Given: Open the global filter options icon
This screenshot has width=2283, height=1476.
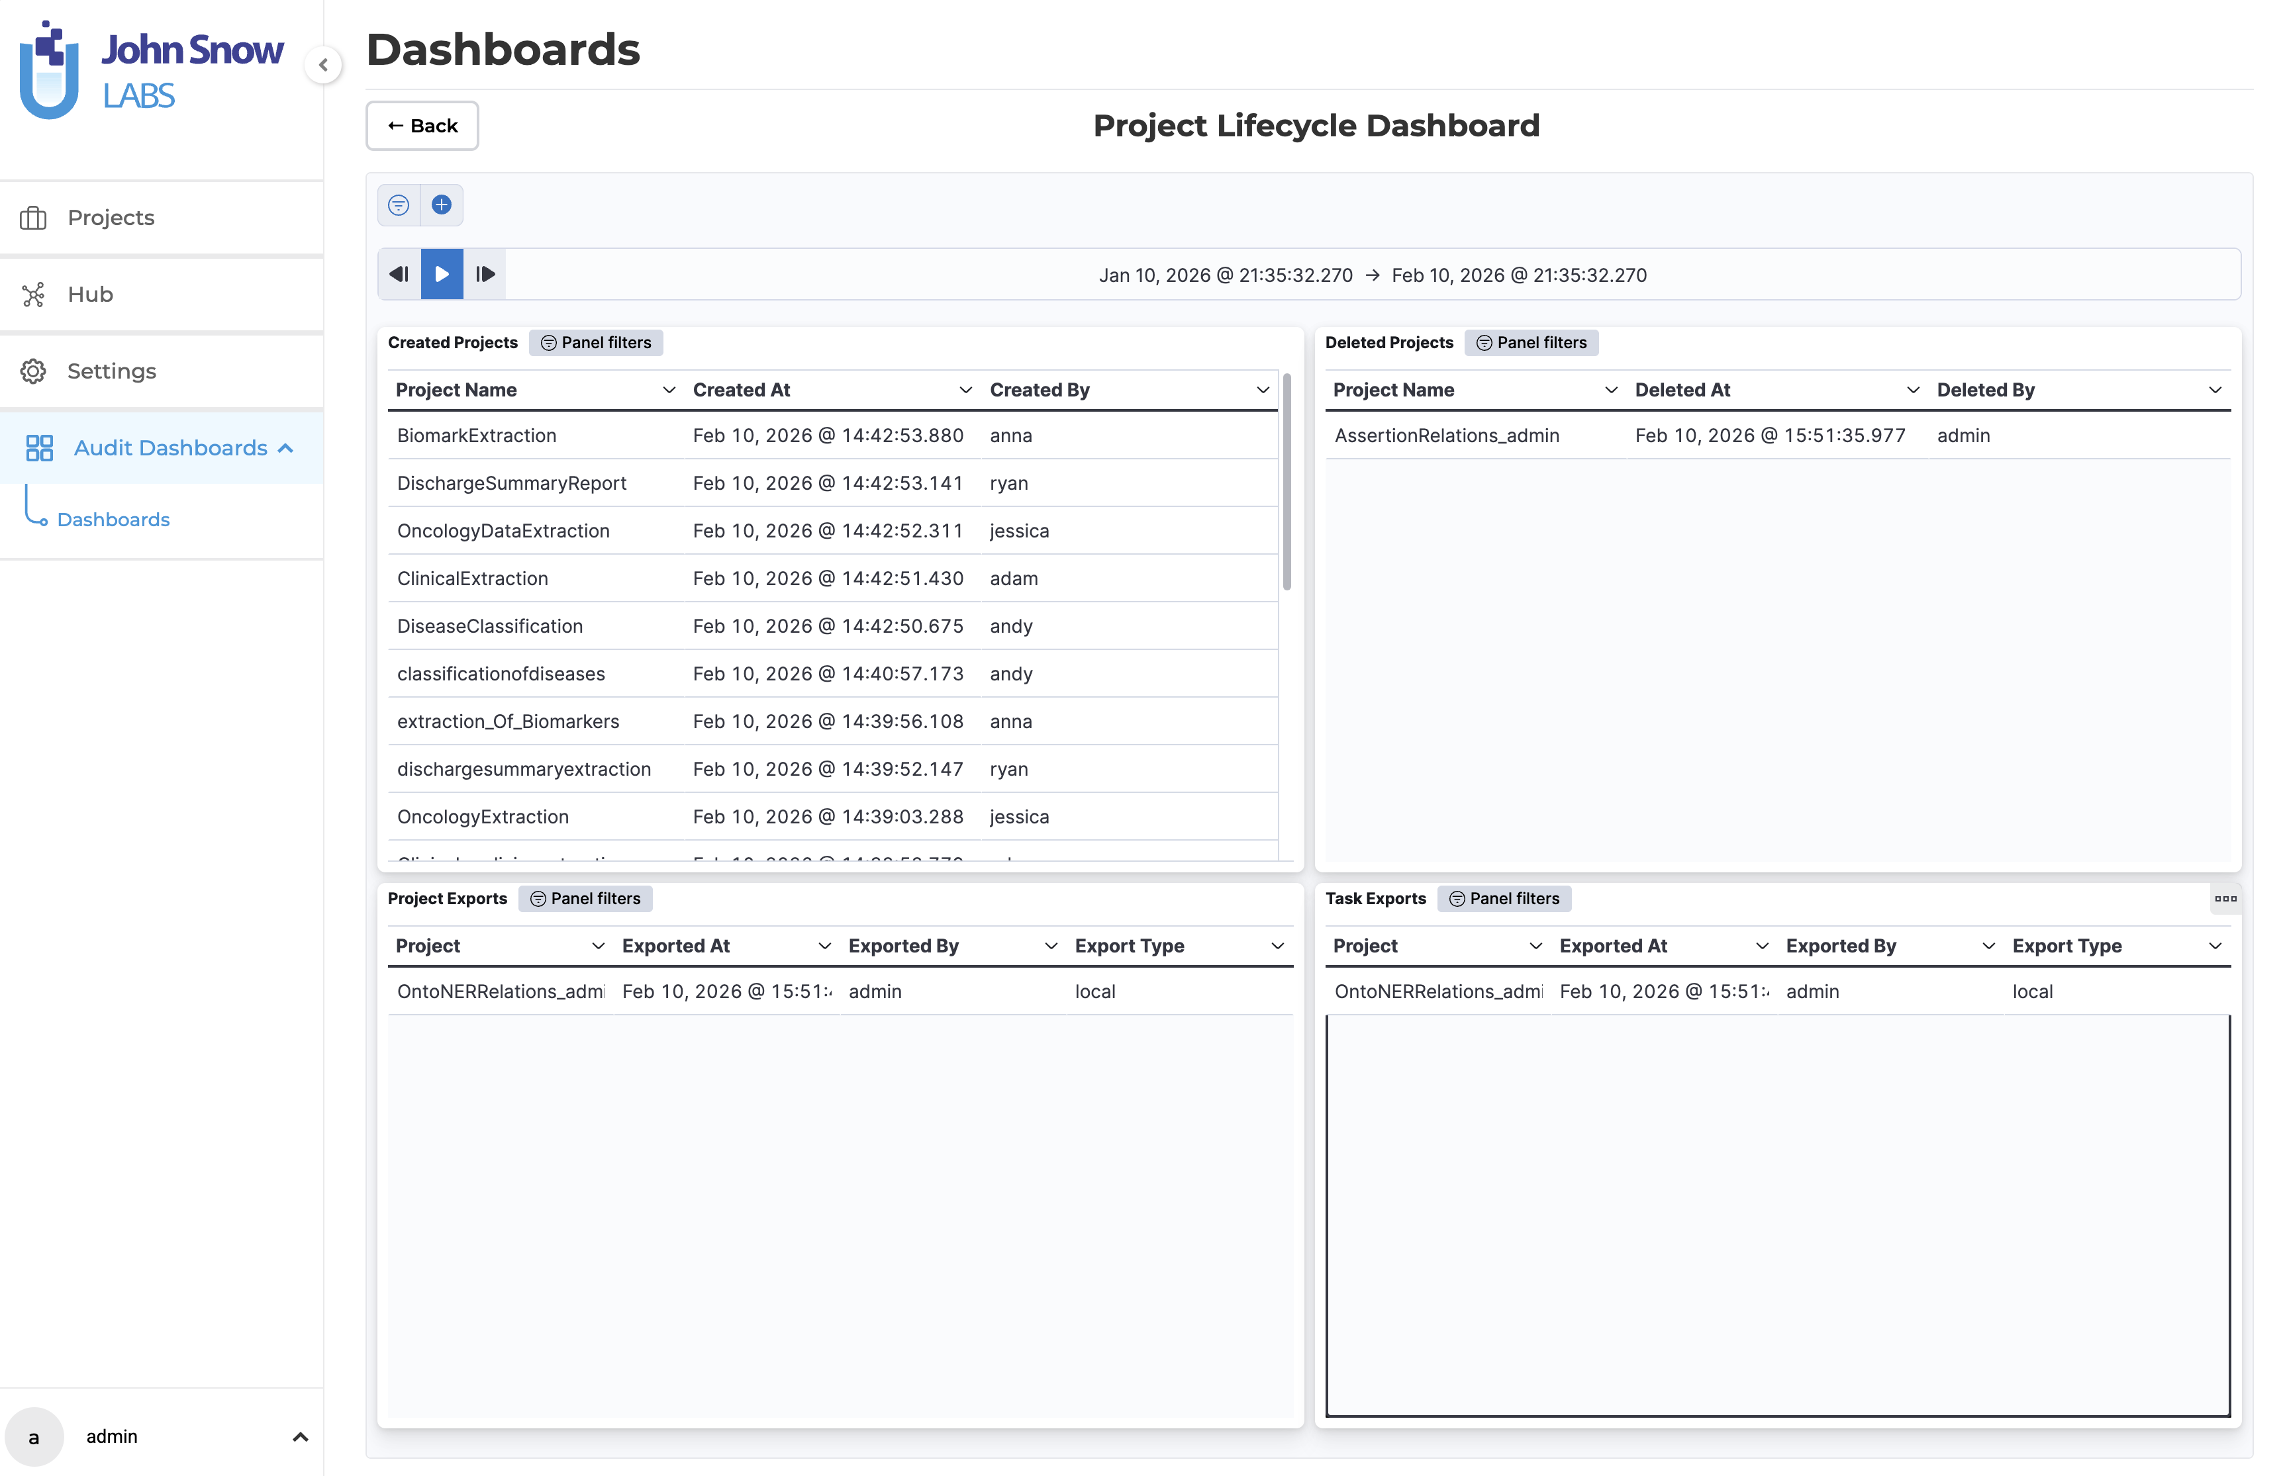Looking at the screenshot, I should pyautogui.click(x=399, y=204).
